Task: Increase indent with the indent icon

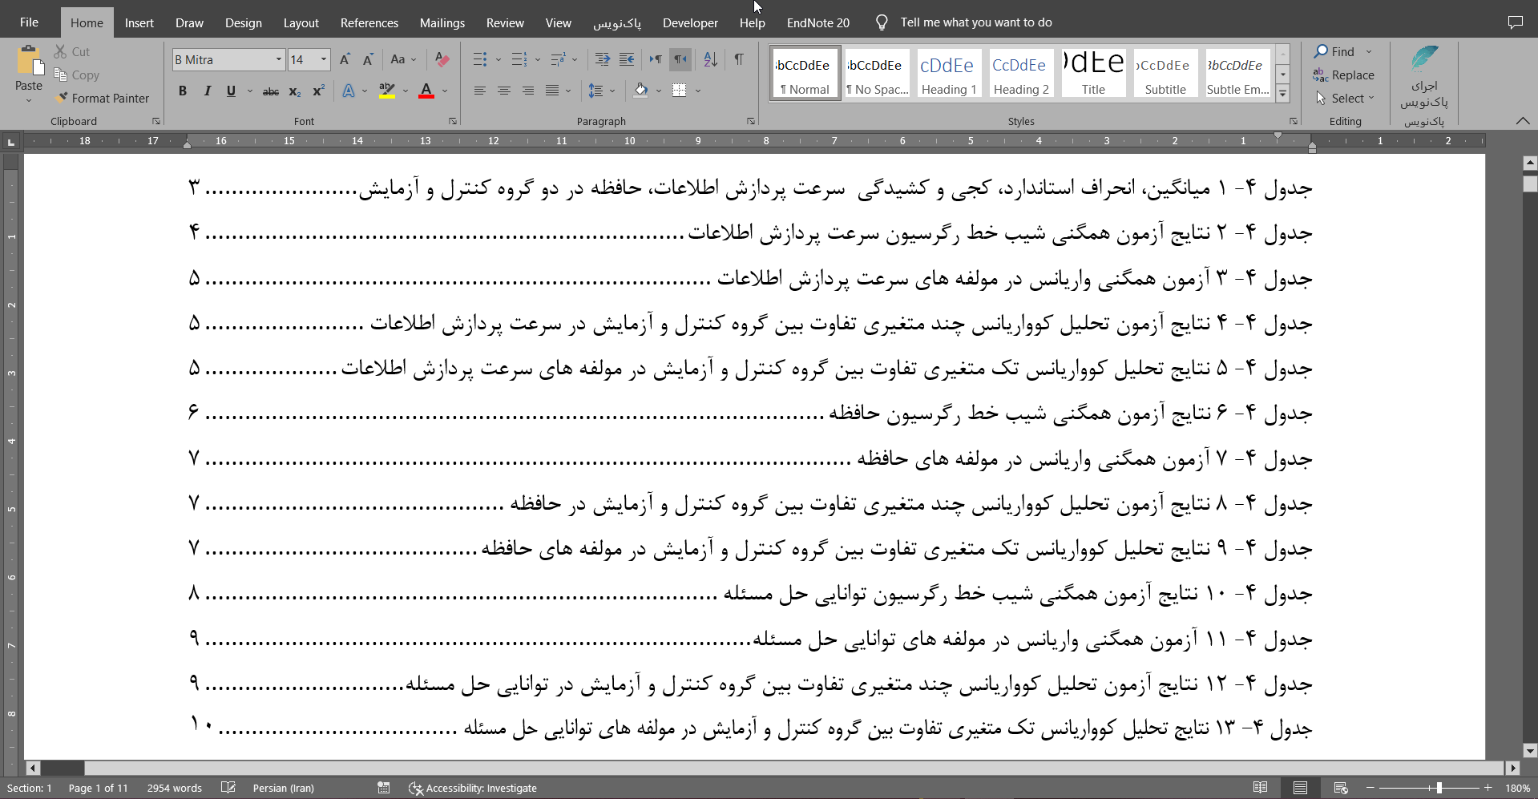Action: (627, 59)
